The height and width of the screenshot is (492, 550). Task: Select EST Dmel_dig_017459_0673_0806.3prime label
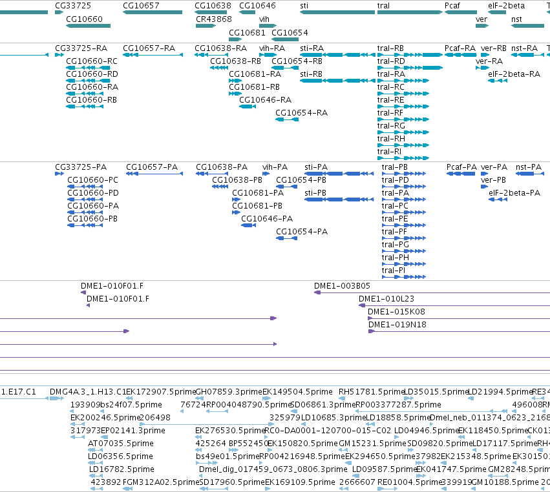(x=273, y=469)
